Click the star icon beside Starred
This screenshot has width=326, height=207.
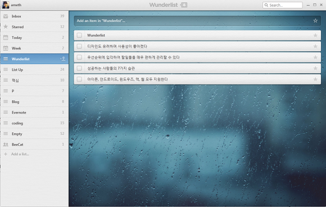tap(6, 26)
